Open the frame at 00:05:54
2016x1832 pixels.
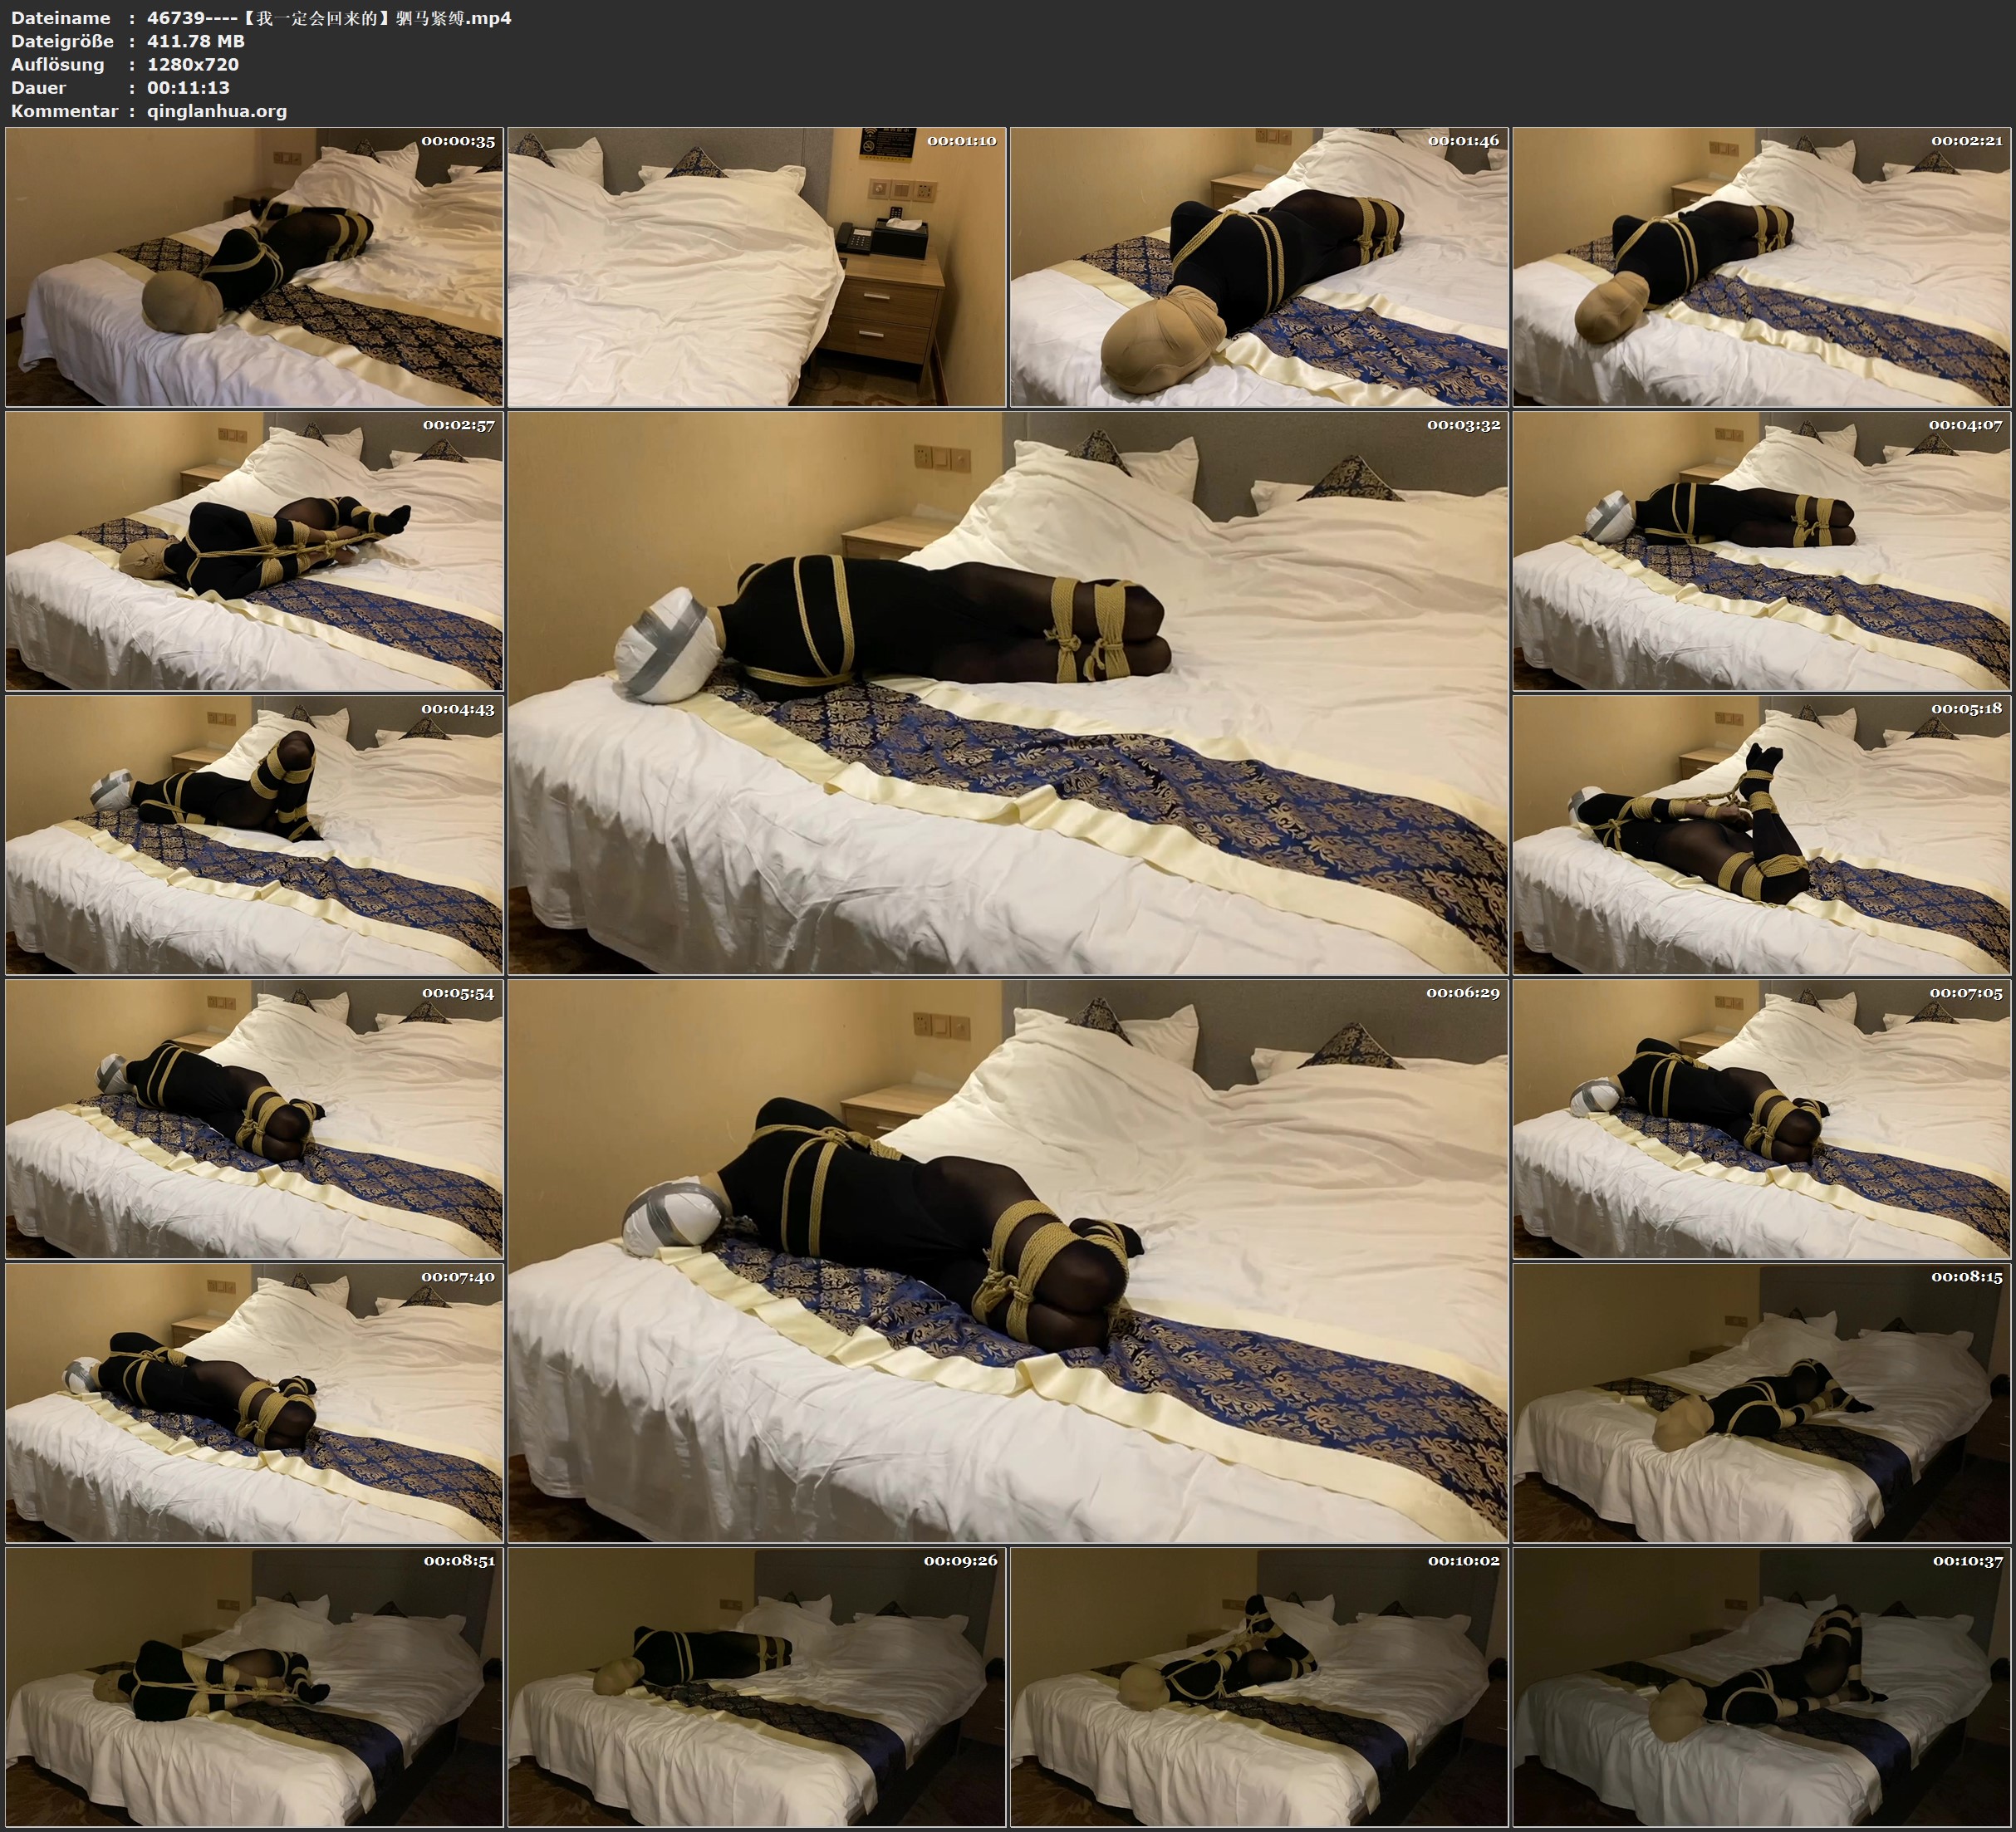pos(254,1119)
